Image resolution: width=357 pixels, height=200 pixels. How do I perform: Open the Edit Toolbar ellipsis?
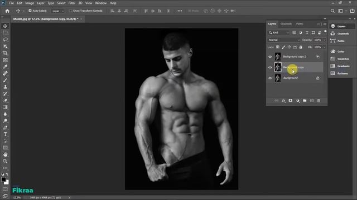[x=5, y=168]
